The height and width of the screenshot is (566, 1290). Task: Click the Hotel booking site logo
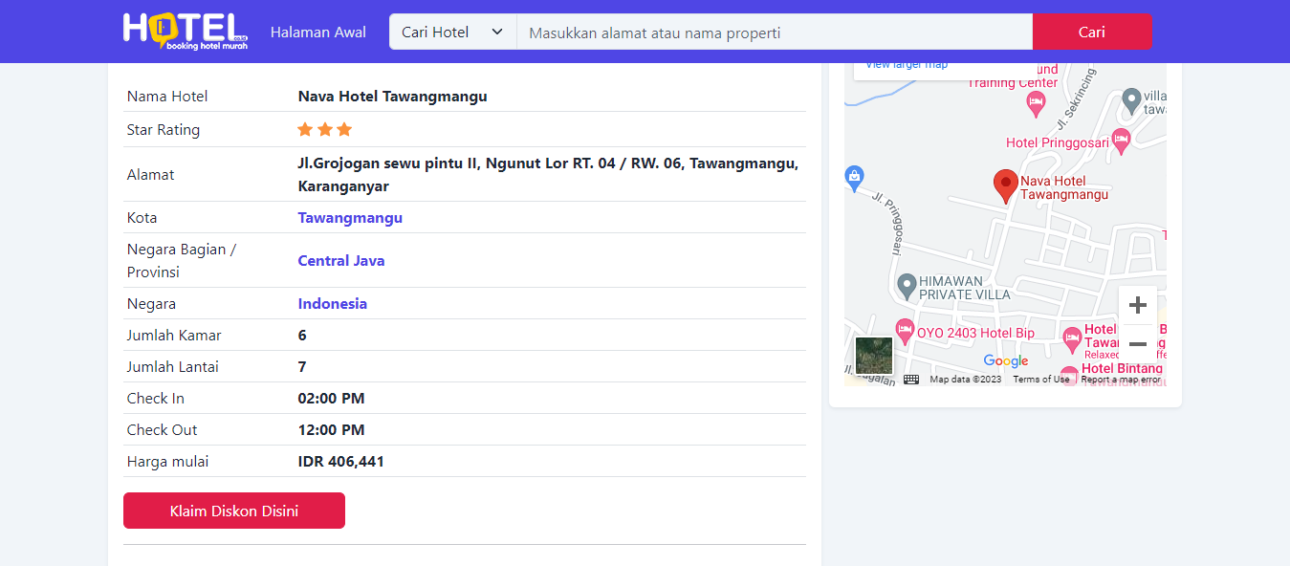(x=186, y=32)
